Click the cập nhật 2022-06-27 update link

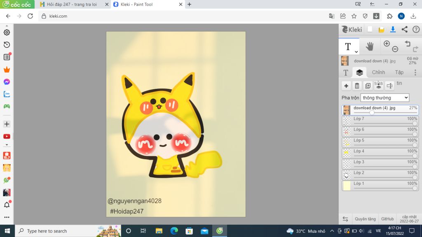[409, 219]
